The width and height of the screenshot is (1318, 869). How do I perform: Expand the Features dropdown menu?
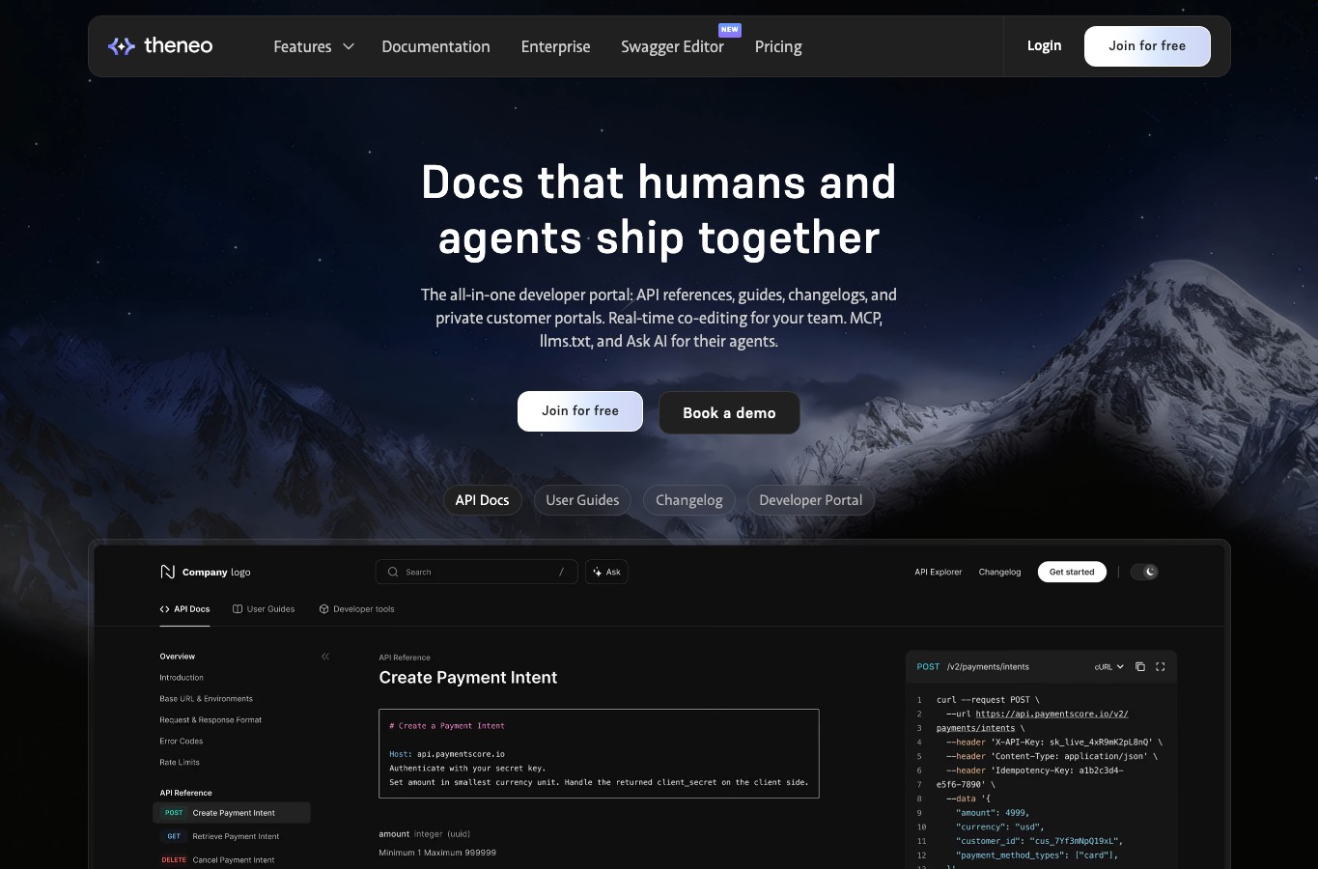(314, 46)
